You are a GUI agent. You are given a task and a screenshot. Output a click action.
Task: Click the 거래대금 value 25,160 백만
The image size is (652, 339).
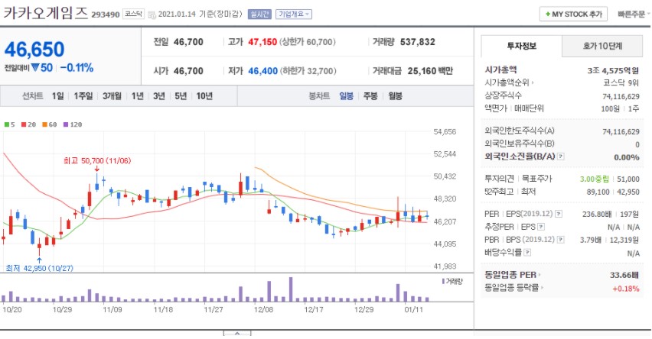tap(430, 71)
